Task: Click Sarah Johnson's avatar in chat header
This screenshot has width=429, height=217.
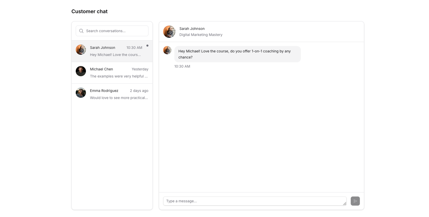Action: click(169, 32)
